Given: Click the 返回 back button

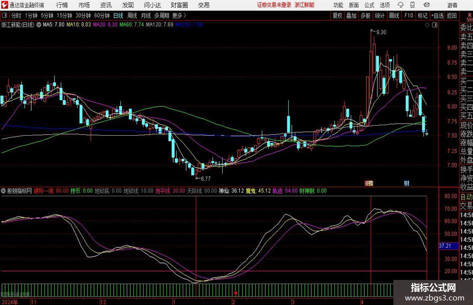Looking at the screenshot, I should pyautogui.click(x=451, y=16).
